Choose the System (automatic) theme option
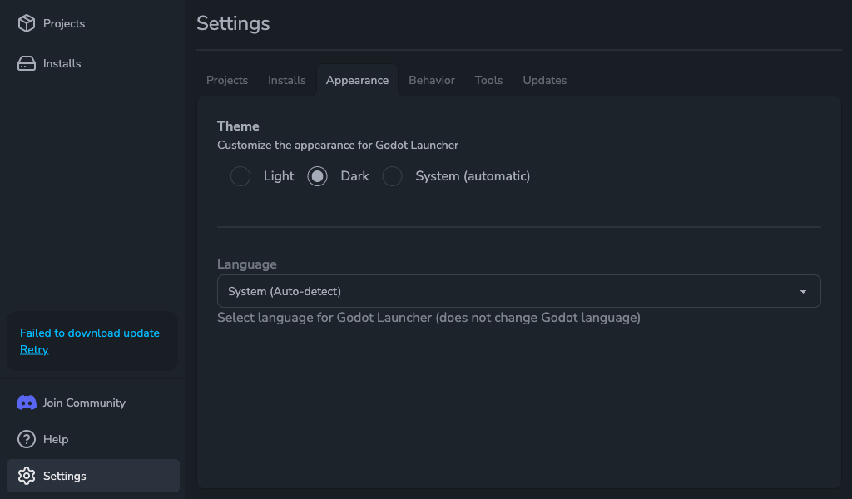The width and height of the screenshot is (852, 499). pos(392,176)
